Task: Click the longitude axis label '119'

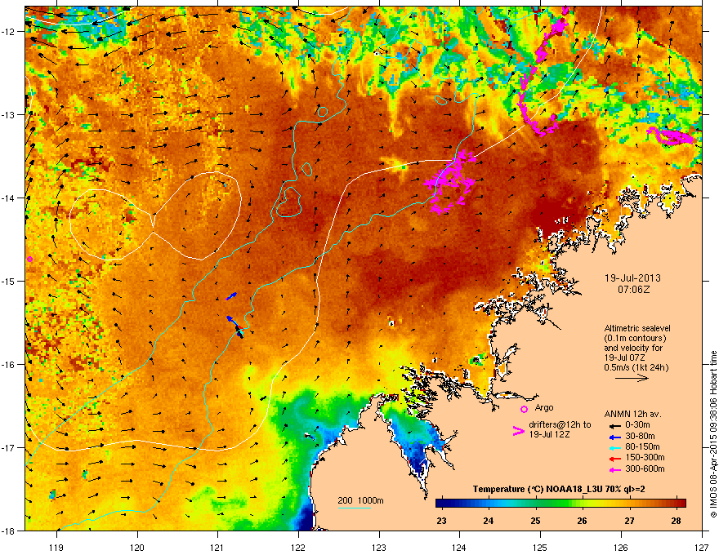Action: 56,547
